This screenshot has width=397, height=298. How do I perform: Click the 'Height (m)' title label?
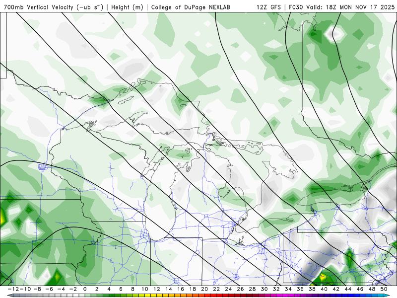(128, 7)
